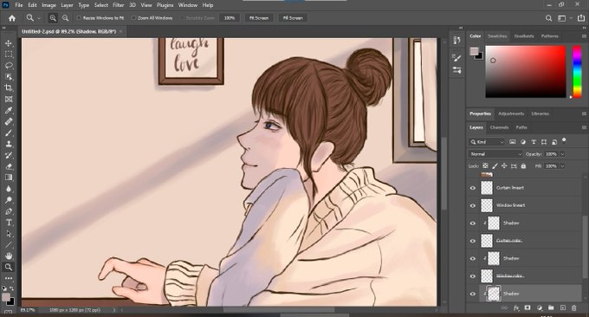Choose the Zoom In magnifier mode

tap(53, 18)
